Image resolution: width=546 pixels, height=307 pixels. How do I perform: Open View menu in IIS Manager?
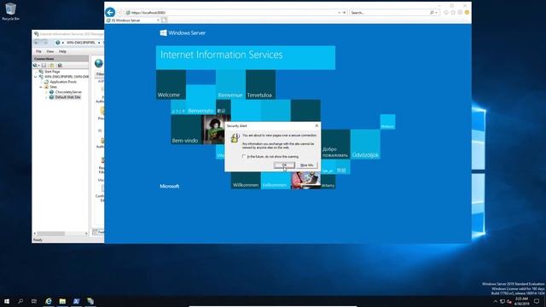[50, 51]
